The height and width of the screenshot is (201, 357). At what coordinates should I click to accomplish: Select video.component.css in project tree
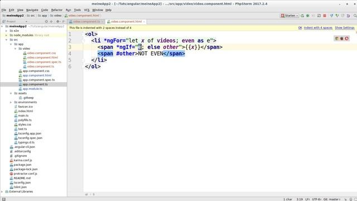41,53
